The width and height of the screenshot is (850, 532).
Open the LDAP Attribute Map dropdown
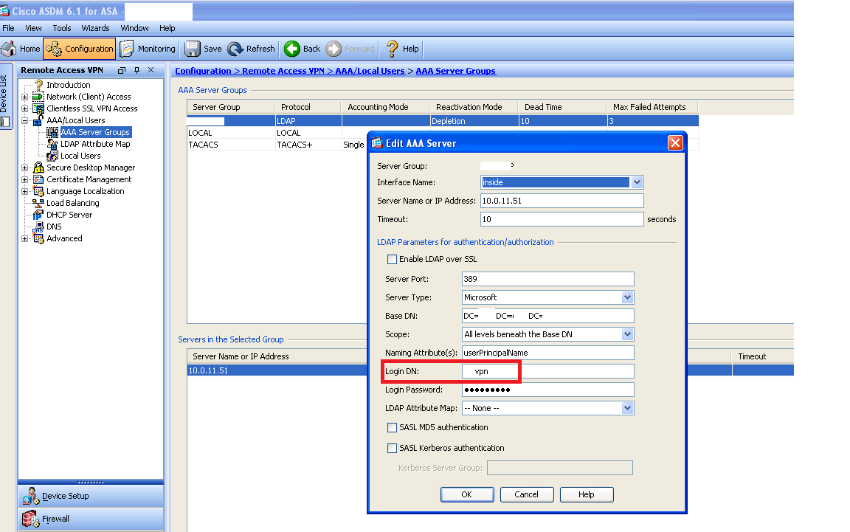(x=627, y=408)
